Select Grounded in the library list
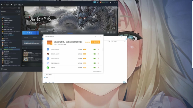The width and height of the screenshot is (193, 108). point(6,26)
